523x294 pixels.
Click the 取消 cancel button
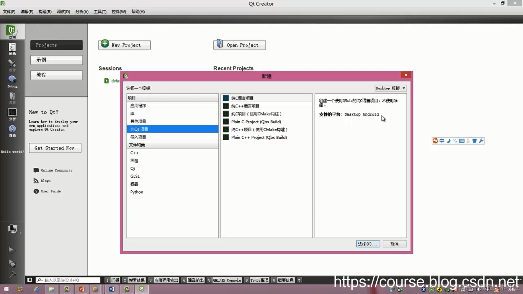[394, 244]
